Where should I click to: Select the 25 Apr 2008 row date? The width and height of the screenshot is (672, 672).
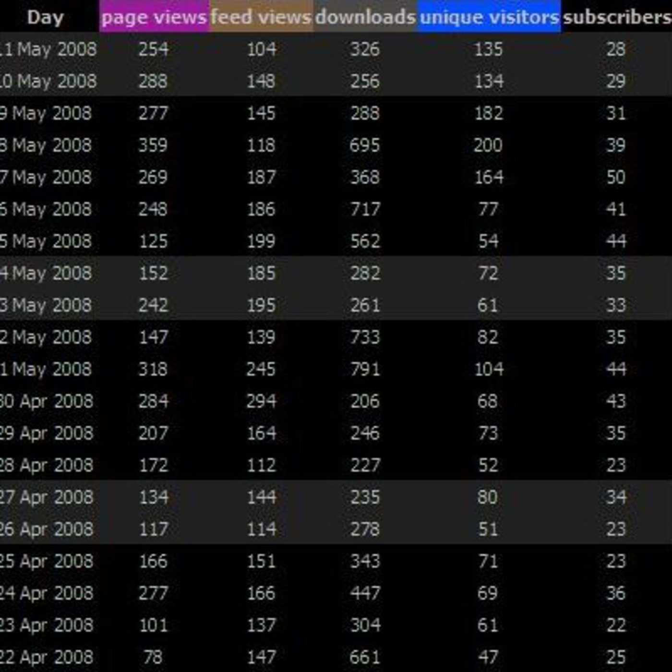click(x=47, y=561)
